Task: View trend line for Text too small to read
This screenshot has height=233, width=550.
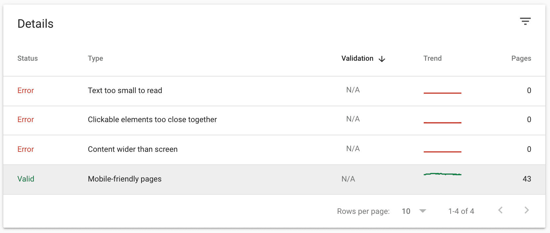Action: pyautogui.click(x=442, y=93)
